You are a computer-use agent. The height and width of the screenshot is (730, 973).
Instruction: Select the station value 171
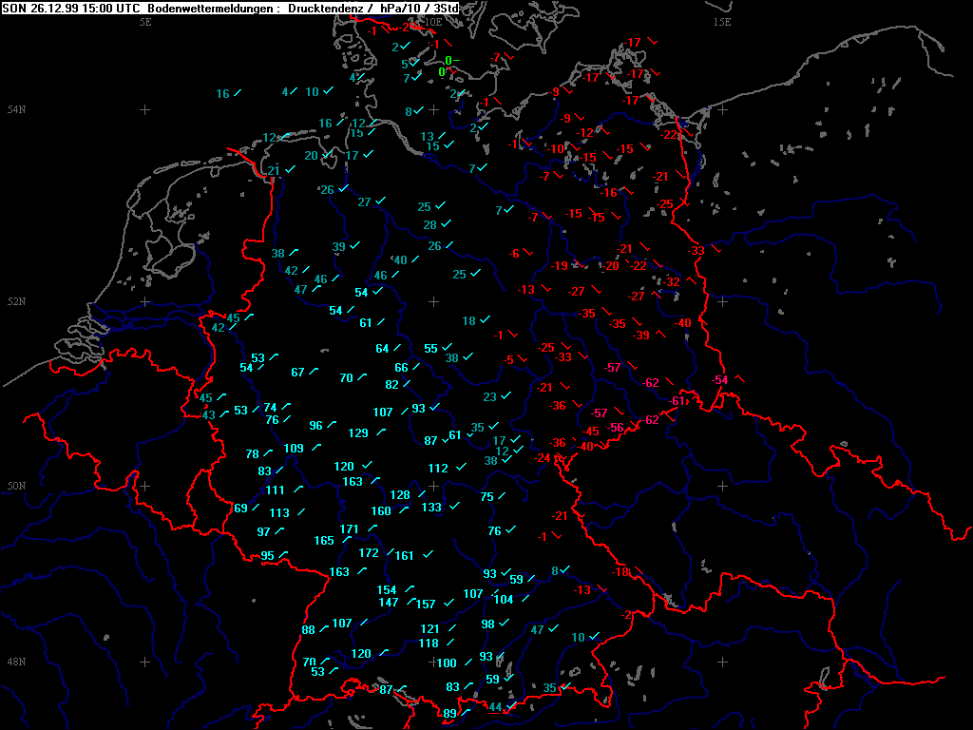(x=349, y=529)
